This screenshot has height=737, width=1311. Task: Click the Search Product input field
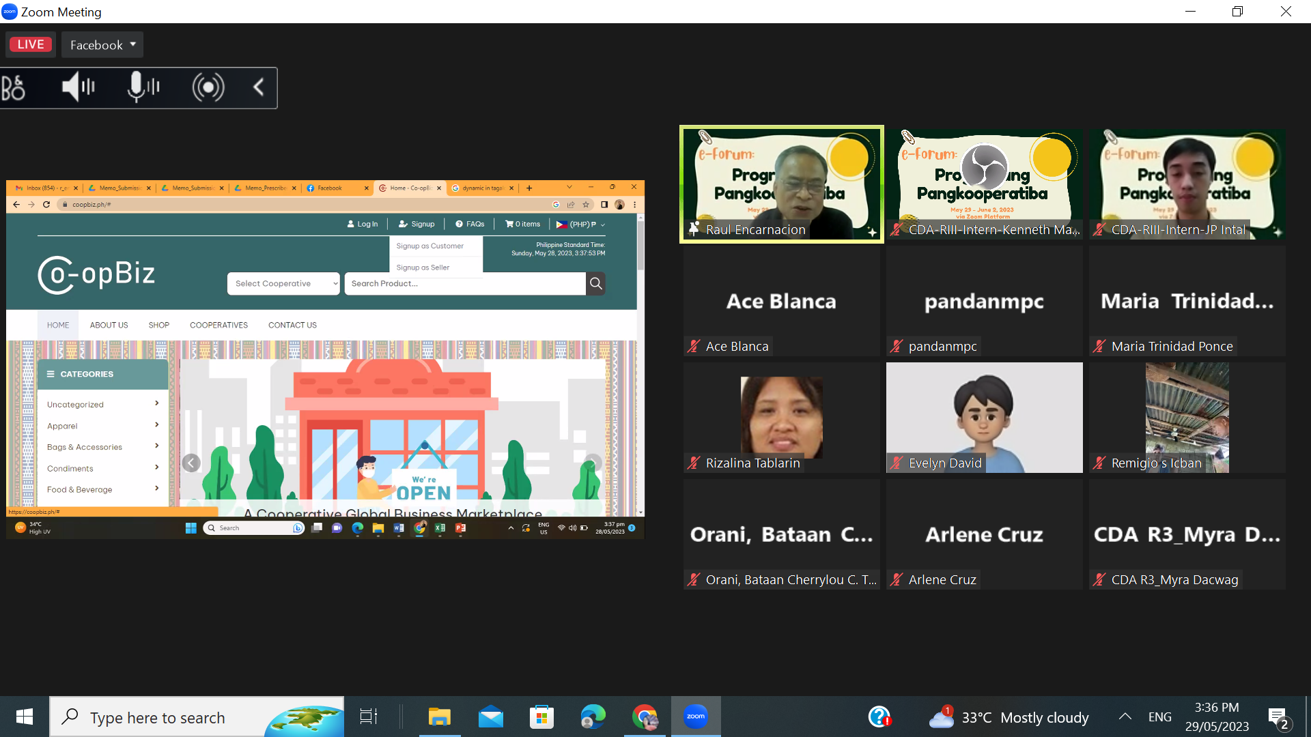(465, 284)
